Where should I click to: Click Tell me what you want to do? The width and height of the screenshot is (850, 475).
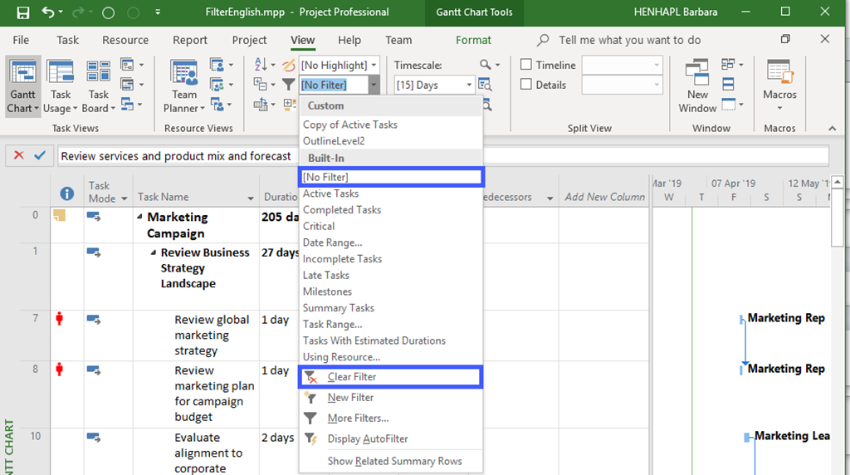tap(629, 40)
